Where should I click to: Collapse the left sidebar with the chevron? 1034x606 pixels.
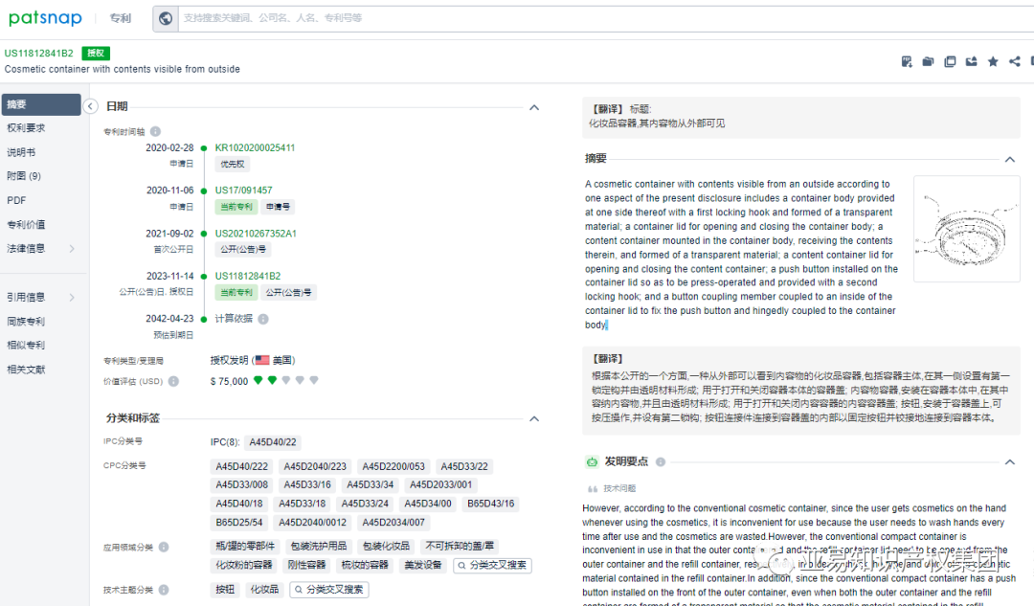(90, 106)
